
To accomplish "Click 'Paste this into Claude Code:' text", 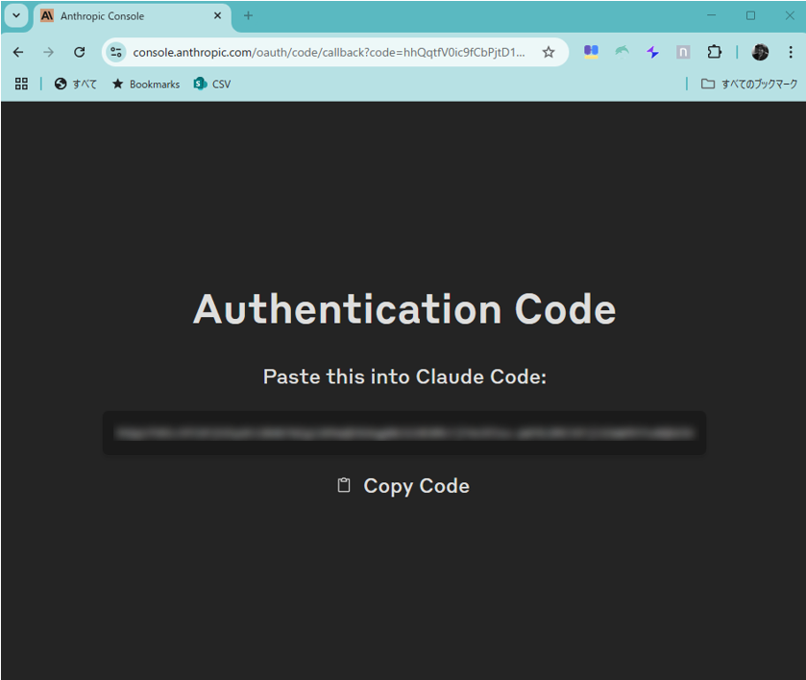I will pyautogui.click(x=404, y=376).
